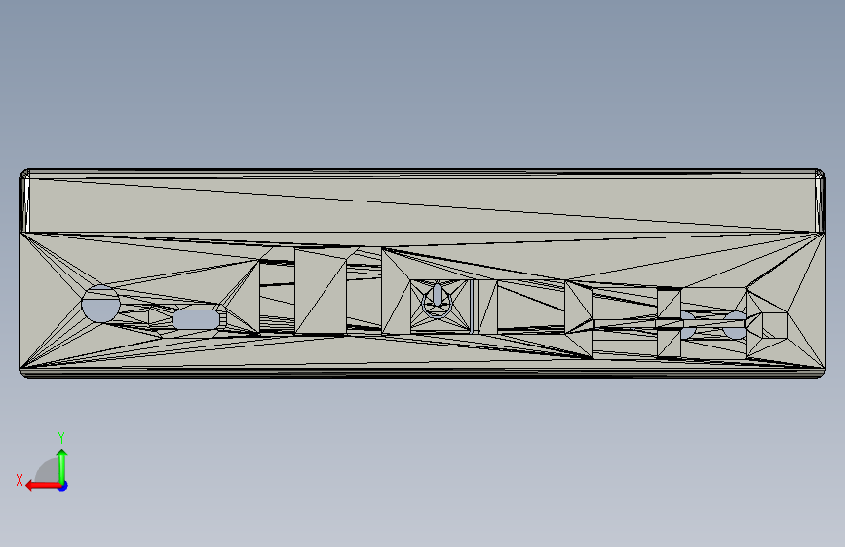Click the gray quarter-circle plane of the axis triad
This screenshot has height=547, width=845.
(x=47, y=470)
